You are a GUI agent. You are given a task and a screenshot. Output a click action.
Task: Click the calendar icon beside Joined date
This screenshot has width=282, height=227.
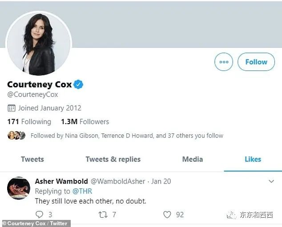pos(12,108)
